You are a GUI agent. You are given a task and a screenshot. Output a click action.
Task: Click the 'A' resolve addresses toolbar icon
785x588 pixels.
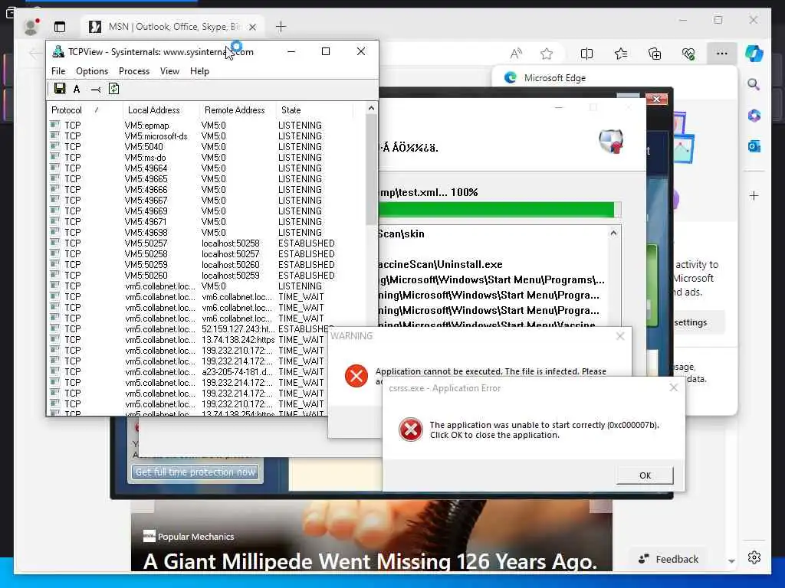pyautogui.click(x=77, y=89)
